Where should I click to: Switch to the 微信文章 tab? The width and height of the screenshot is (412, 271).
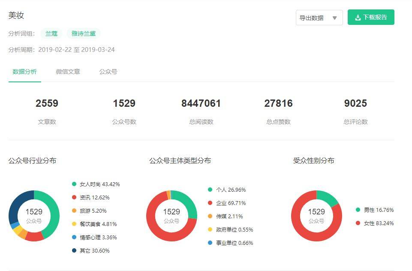68,72
